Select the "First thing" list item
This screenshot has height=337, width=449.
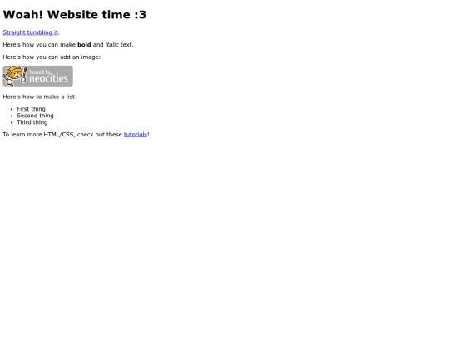coord(31,109)
